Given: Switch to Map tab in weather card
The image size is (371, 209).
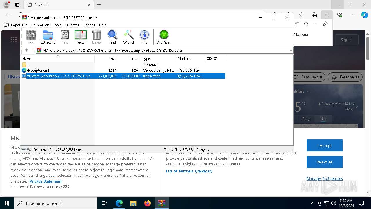Looking at the screenshot, I should pyautogui.click(x=323, y=118).
